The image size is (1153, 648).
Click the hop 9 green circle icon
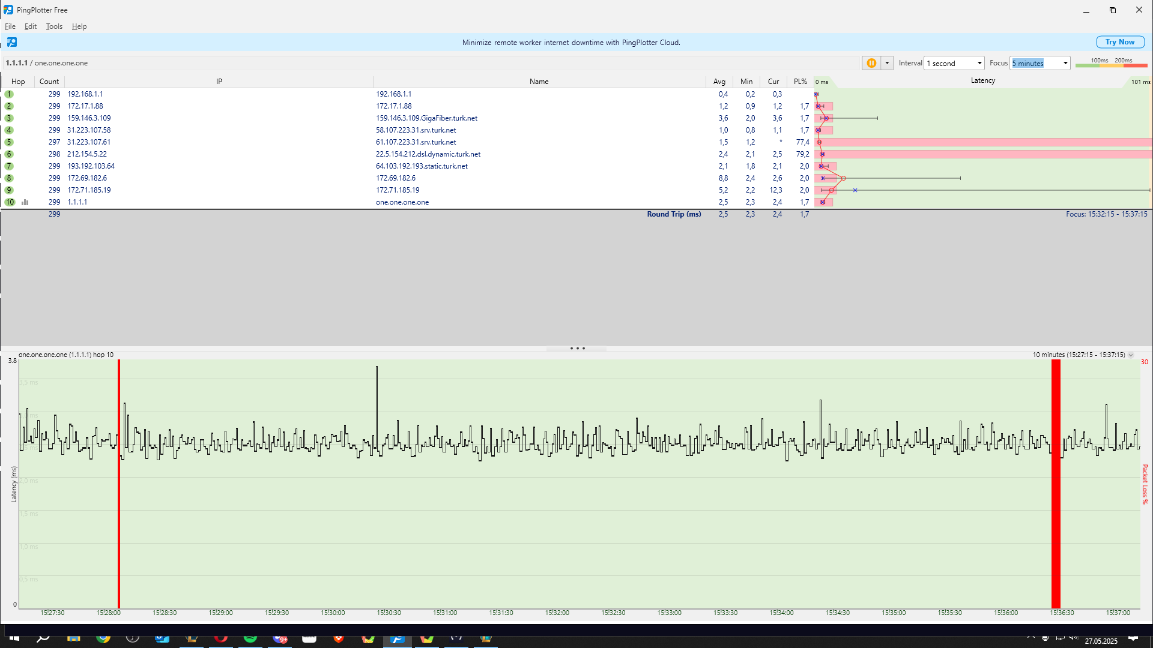coord(9,190)
